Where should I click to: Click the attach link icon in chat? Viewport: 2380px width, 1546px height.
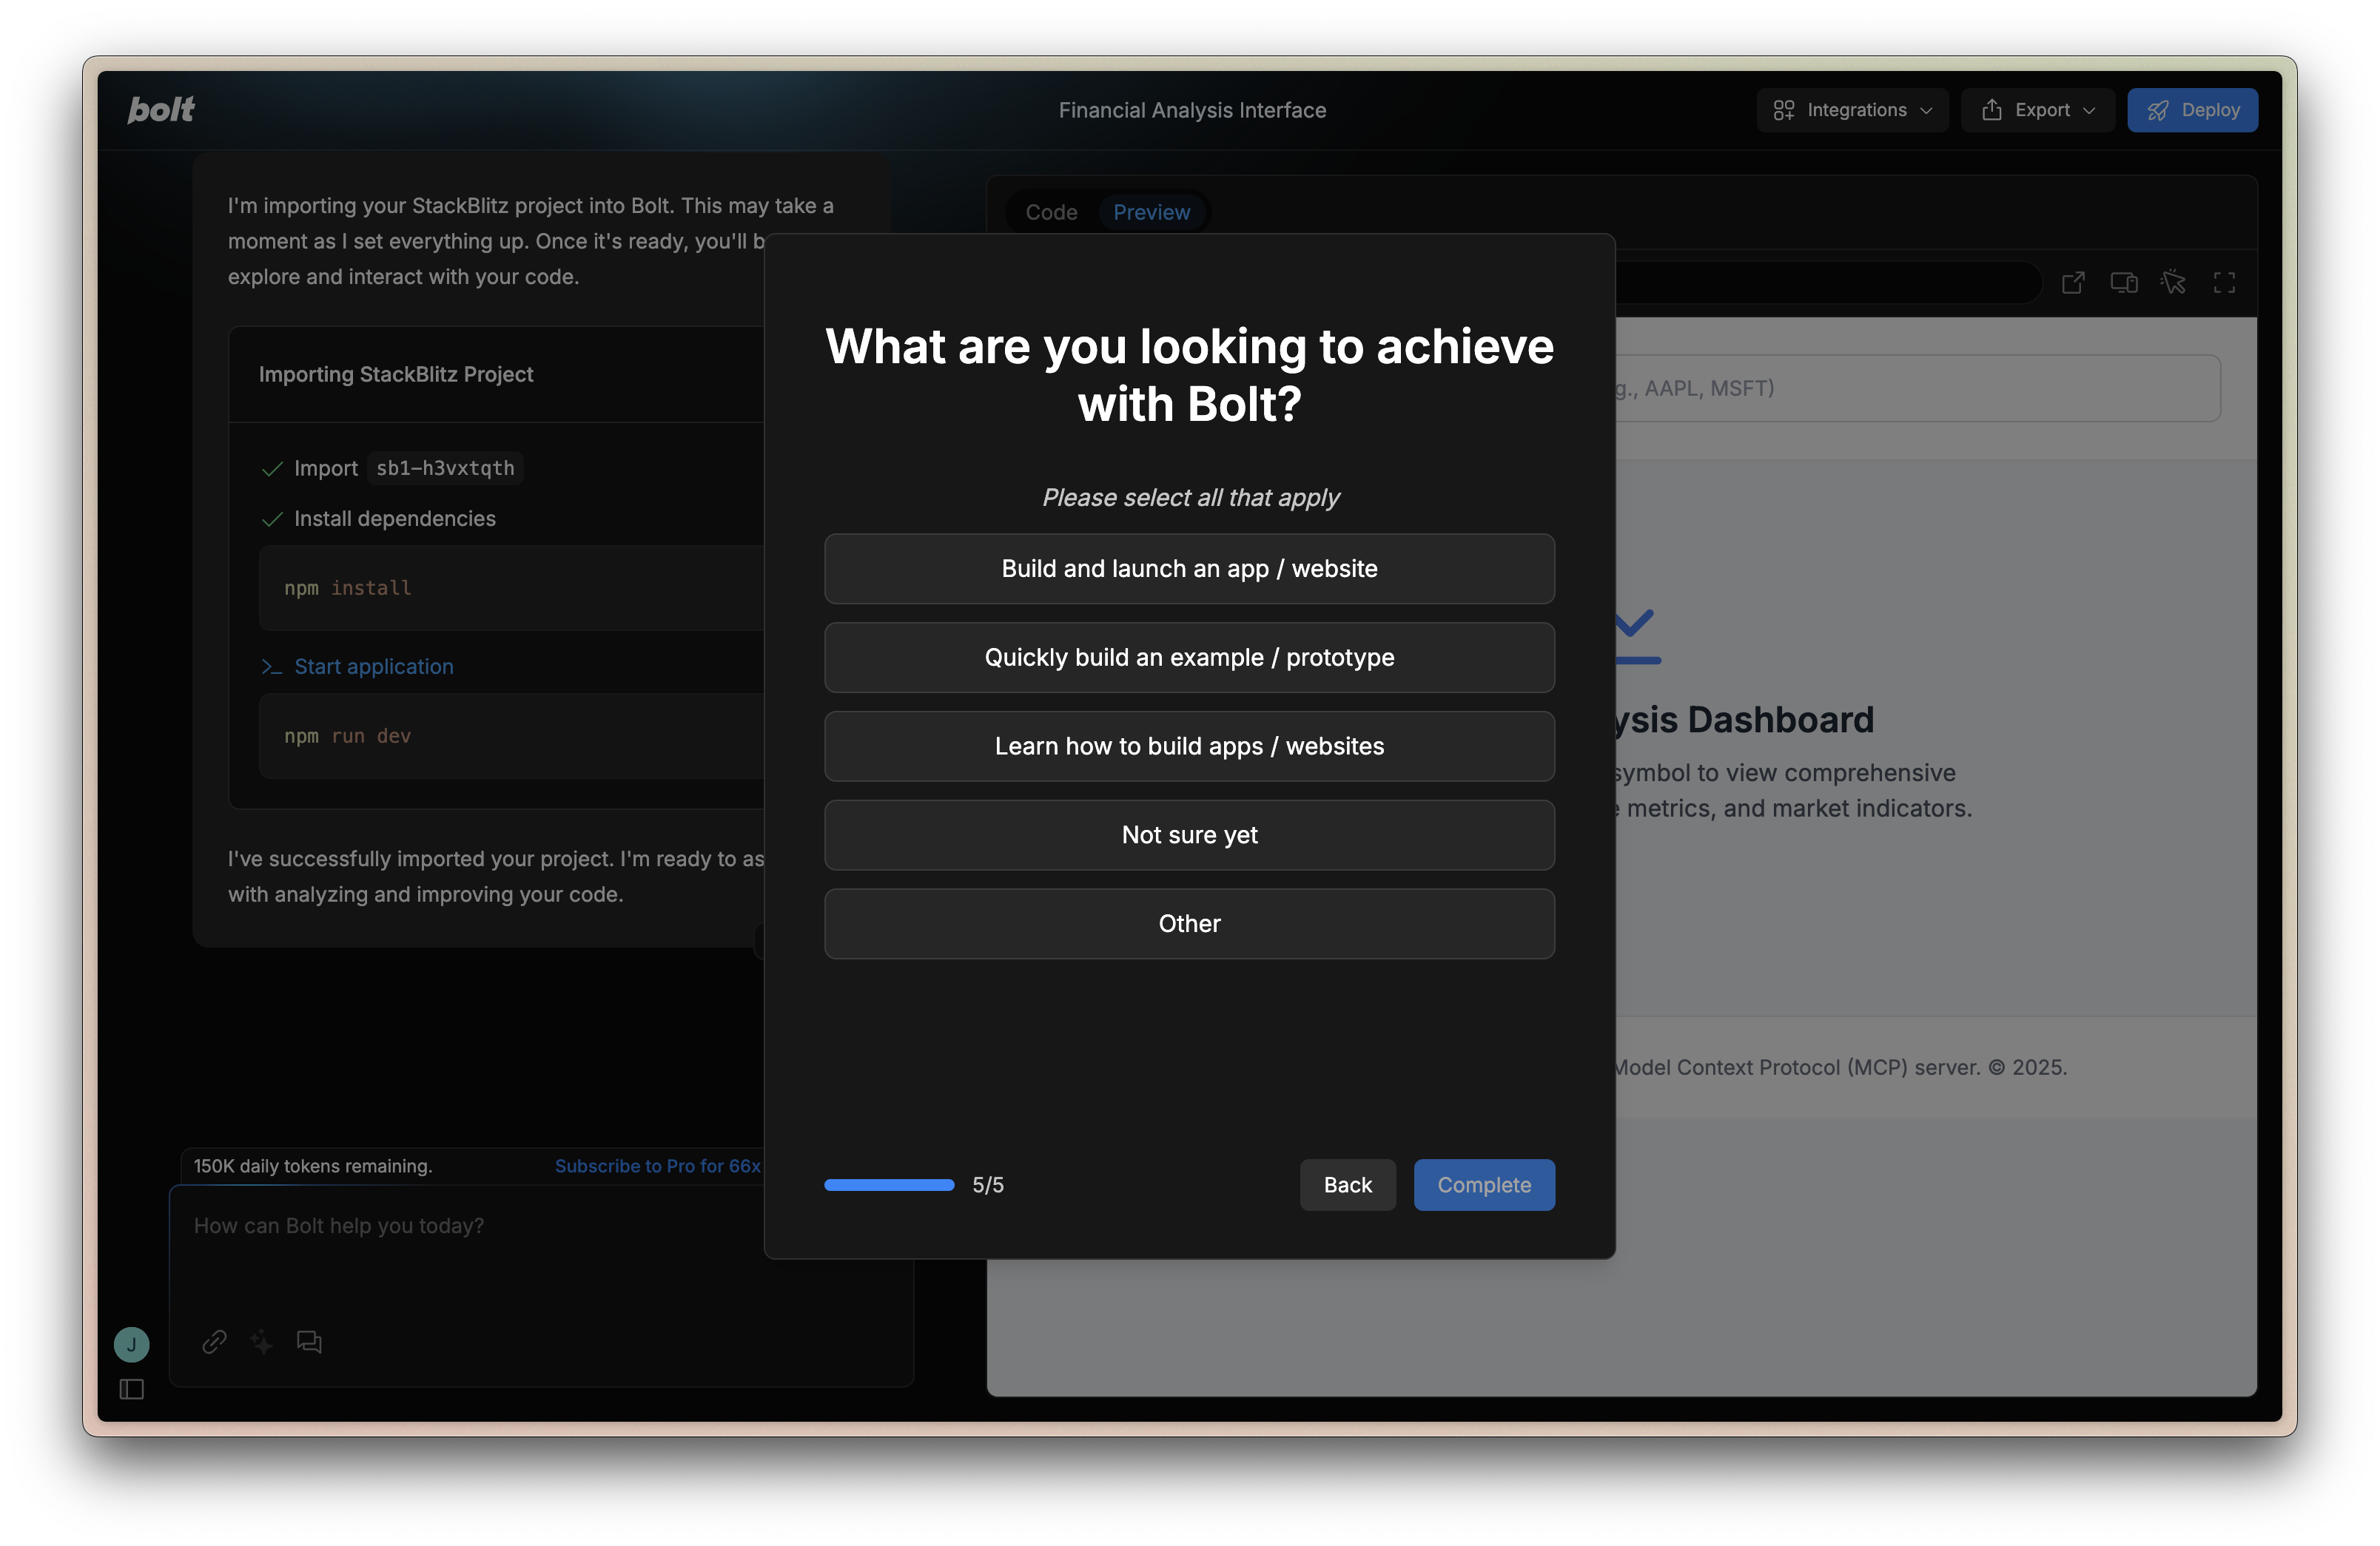point(214,1341)
